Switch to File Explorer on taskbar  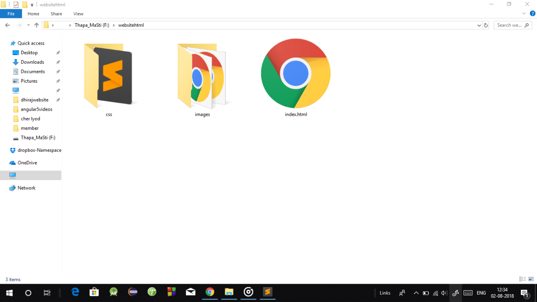click(x=229, y=292)
